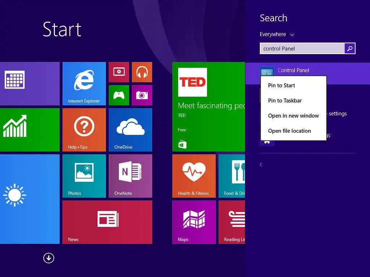The image size is (370, 277).
Task: Click the Control Panel result icon
Action: (267, 71)
